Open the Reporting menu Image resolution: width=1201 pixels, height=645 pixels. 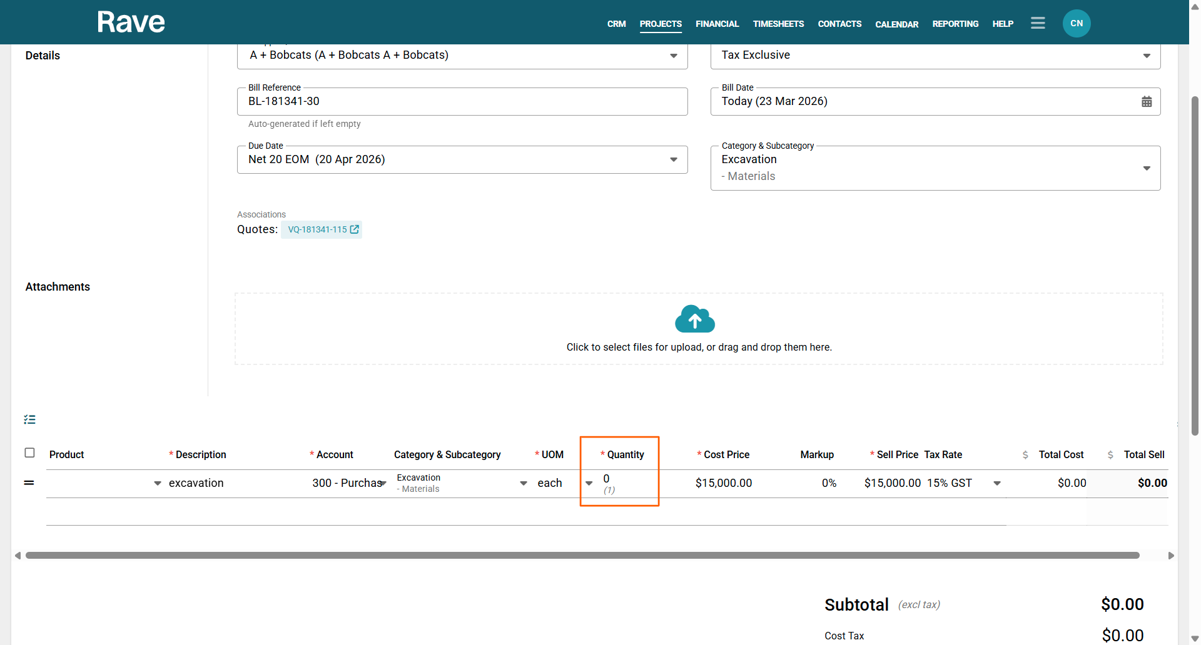[x=955, y=24]
